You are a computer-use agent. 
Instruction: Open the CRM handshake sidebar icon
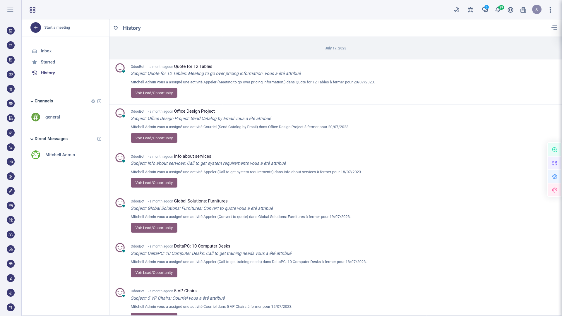coord(11,75)
